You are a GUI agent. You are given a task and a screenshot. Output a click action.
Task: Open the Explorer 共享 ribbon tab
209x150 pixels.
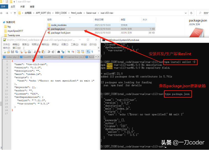[22, 7]
